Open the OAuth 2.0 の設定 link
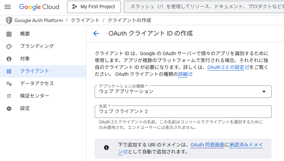This screenshot has width=284, height=161. point(226,67)
